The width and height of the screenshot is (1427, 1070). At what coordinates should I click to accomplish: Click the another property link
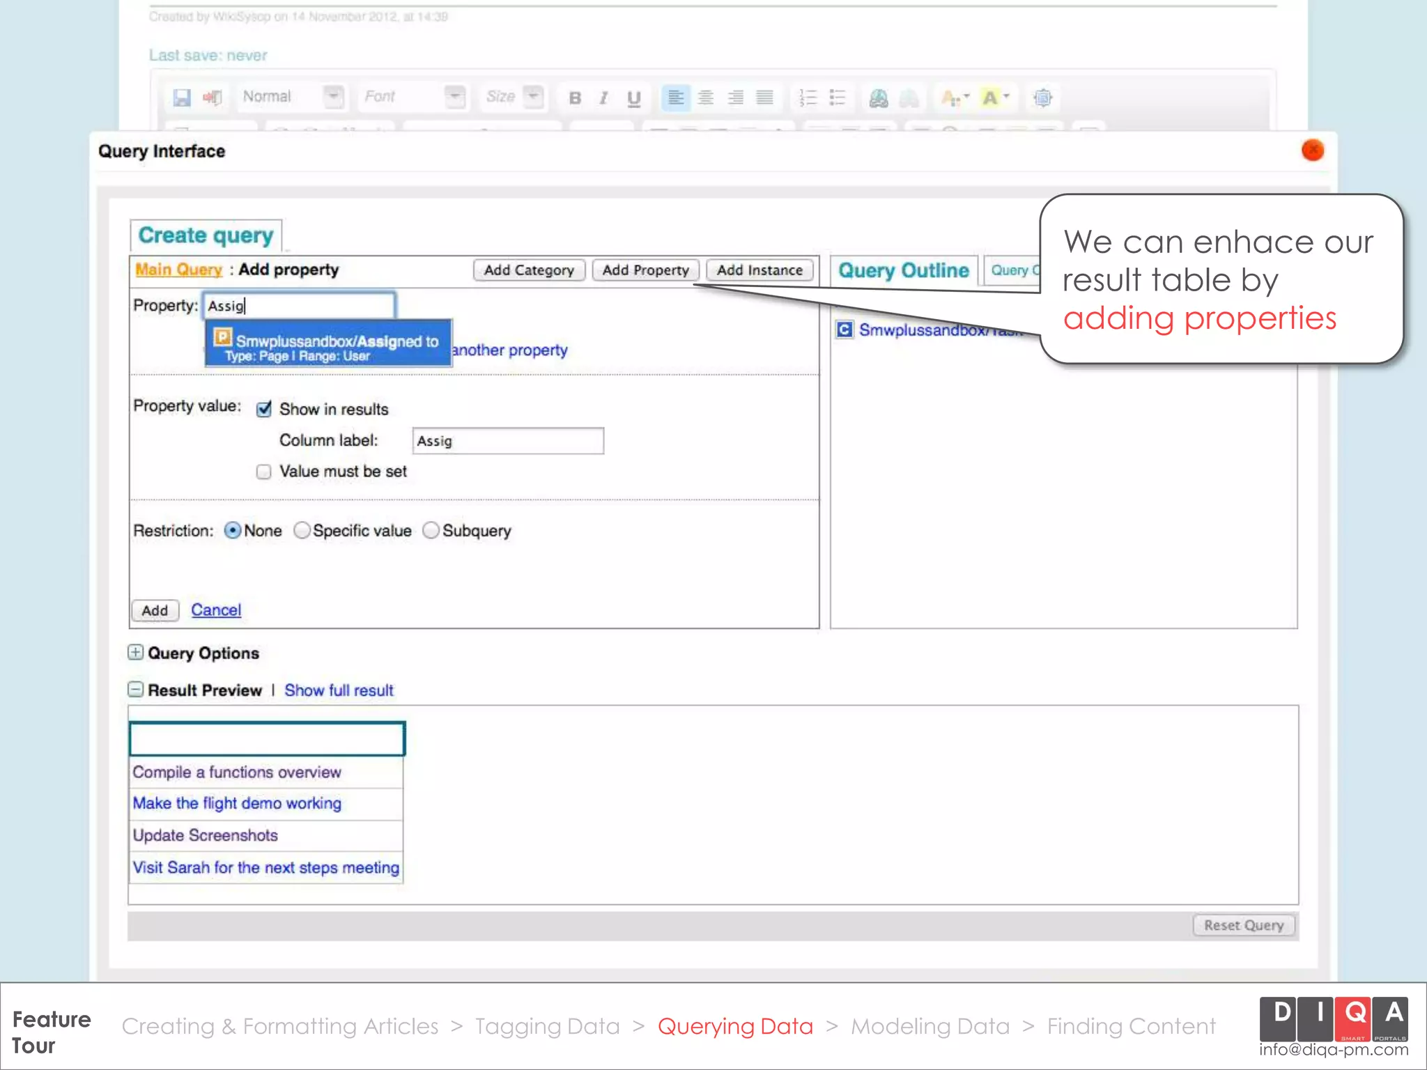(x=510, y=350)
